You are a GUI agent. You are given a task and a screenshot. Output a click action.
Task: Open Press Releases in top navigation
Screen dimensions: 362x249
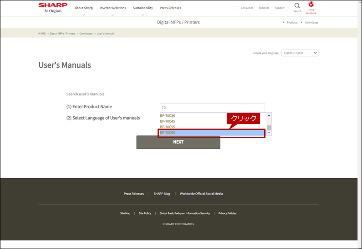[x=170, y=8]
